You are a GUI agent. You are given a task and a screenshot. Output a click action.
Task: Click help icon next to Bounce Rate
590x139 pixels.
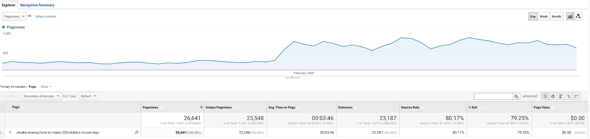423,107
